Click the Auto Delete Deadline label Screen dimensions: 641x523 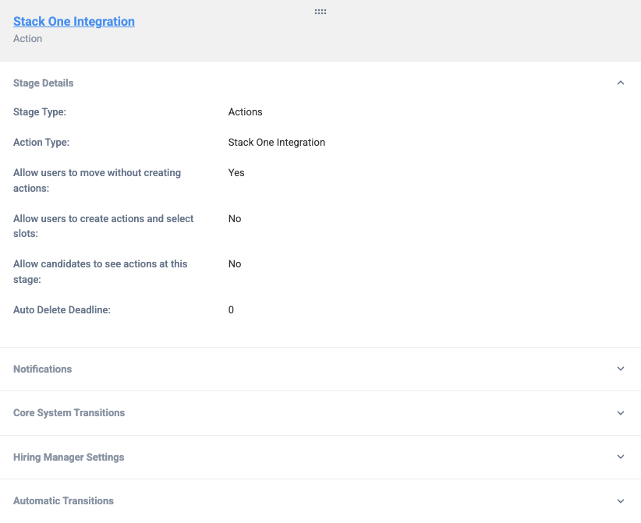[x=62, y=310]
